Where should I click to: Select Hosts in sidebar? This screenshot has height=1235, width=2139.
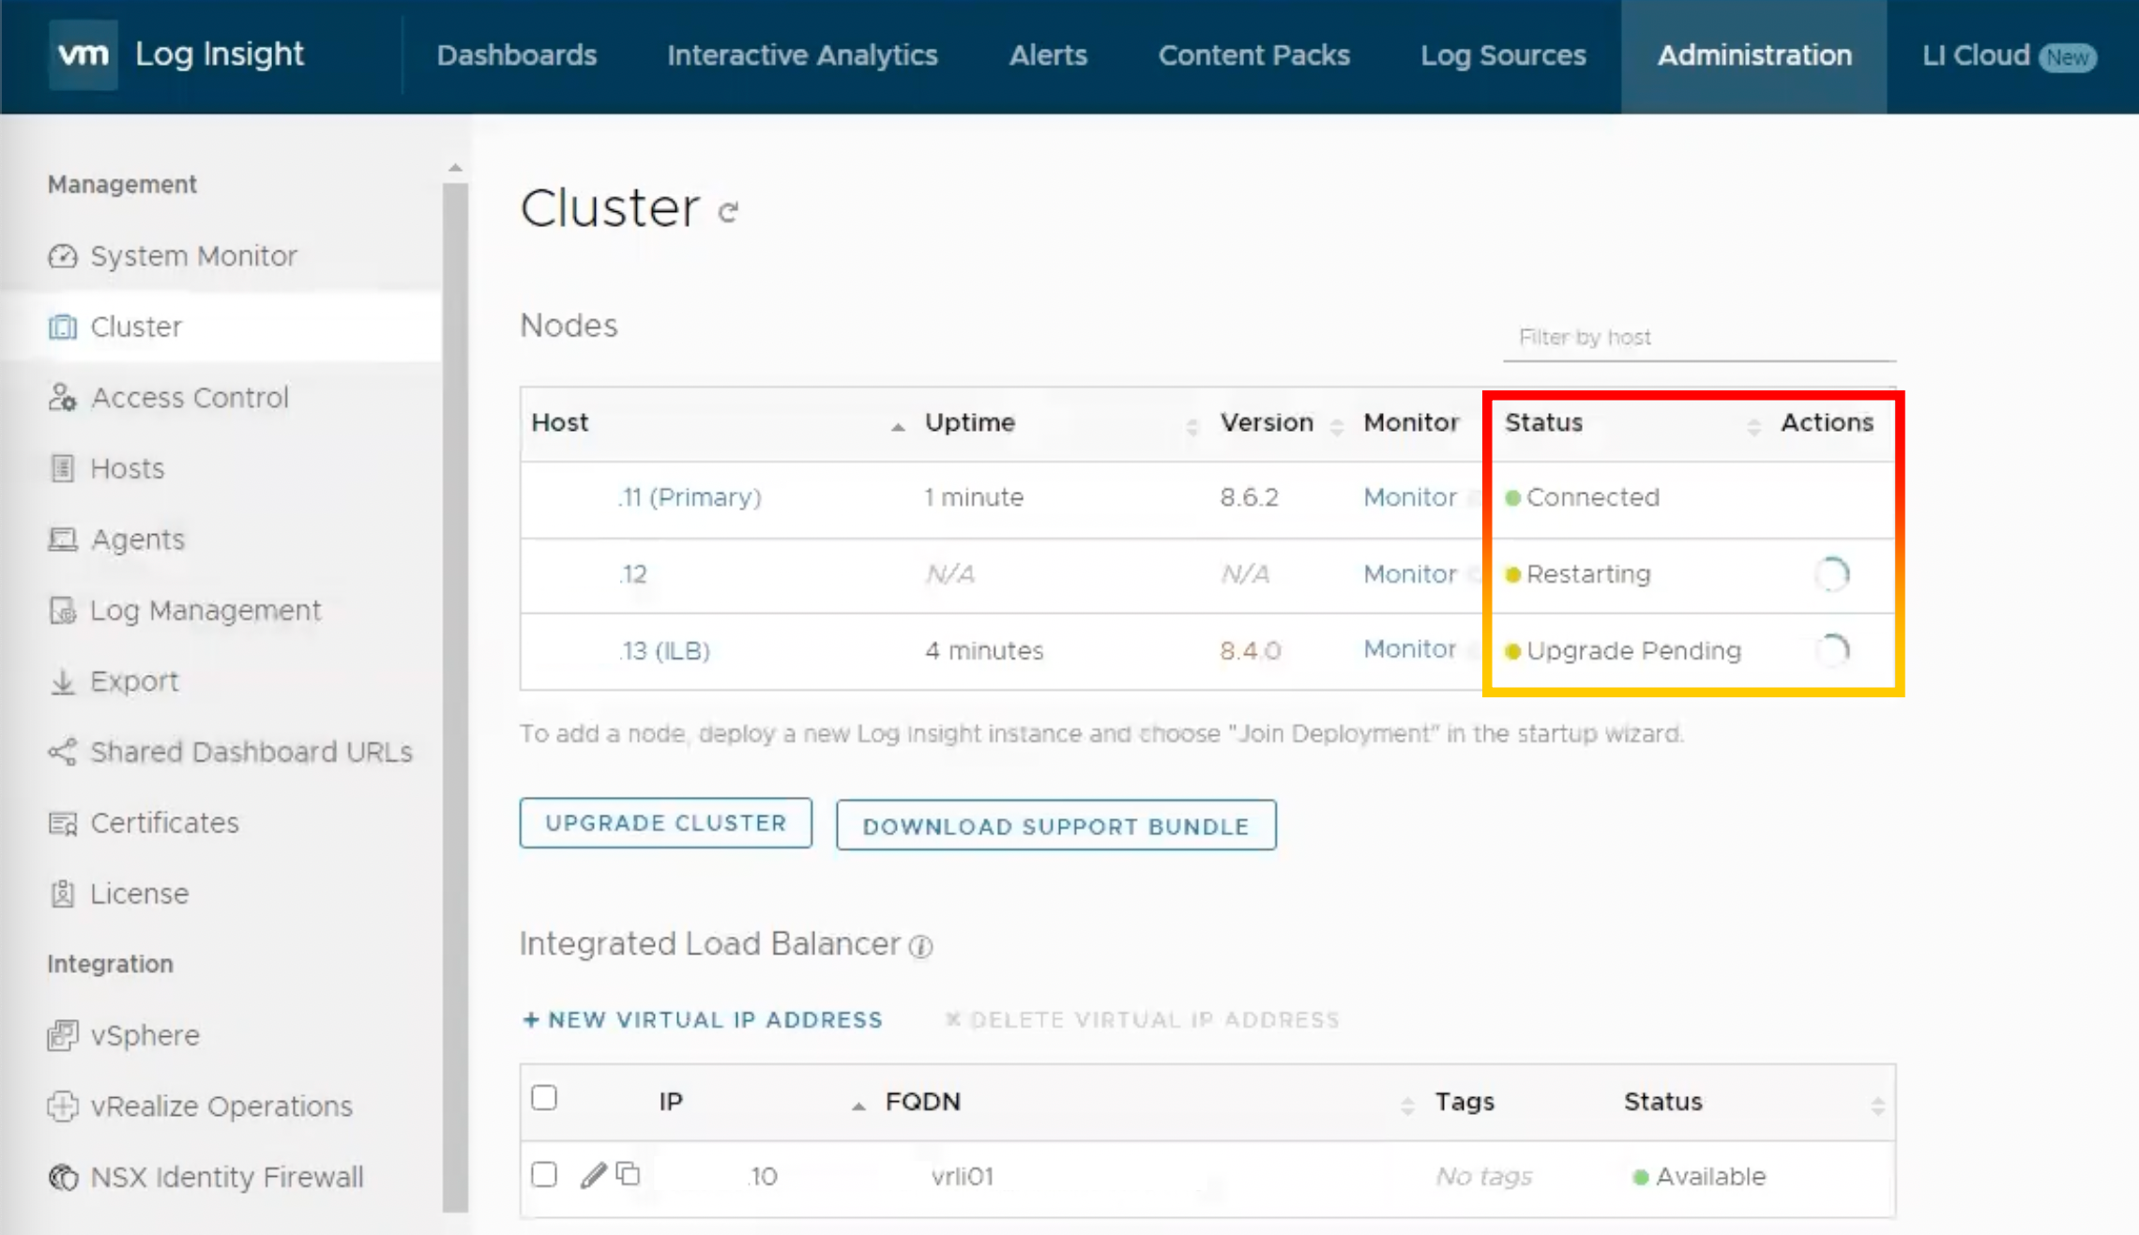128,468
